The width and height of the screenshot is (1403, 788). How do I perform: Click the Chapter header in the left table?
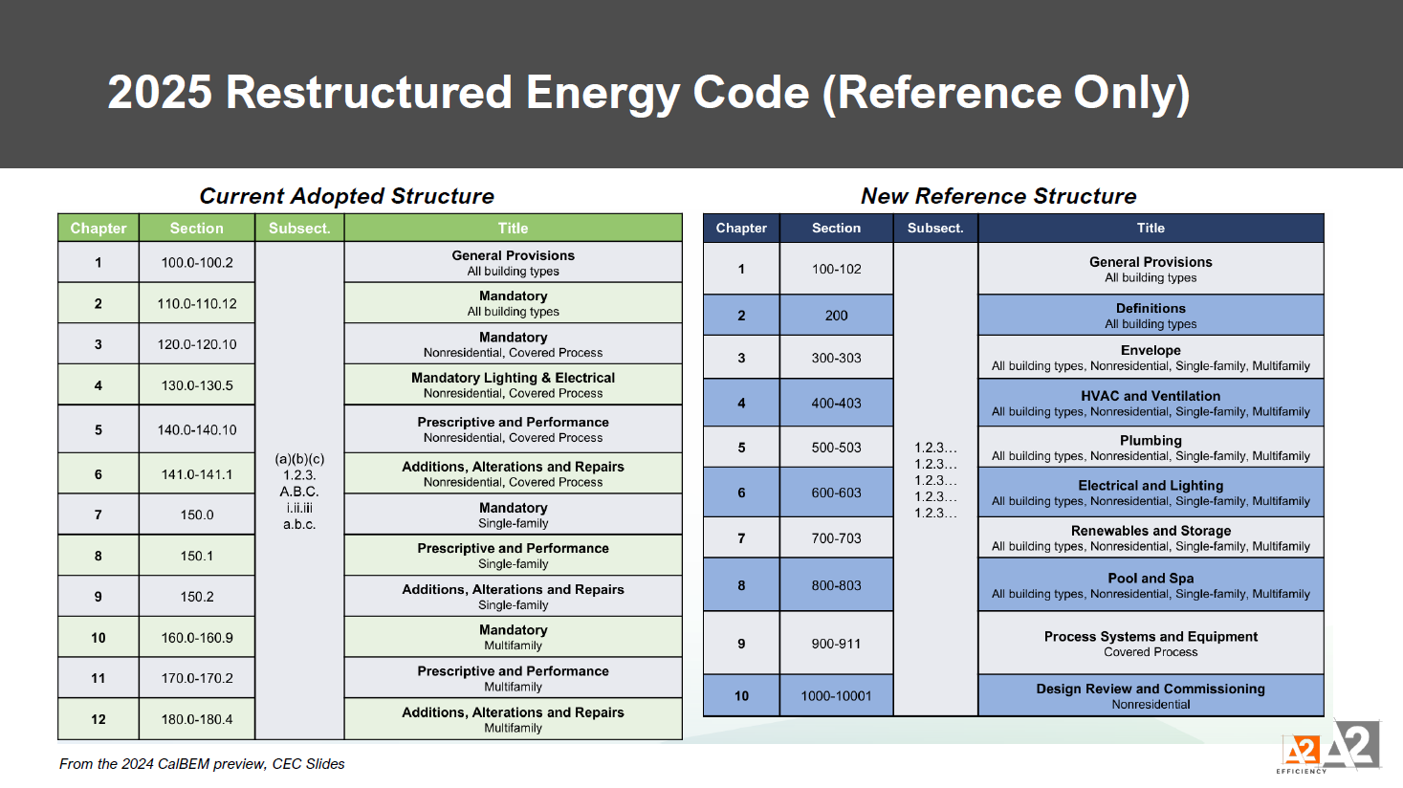pos(98,228)
